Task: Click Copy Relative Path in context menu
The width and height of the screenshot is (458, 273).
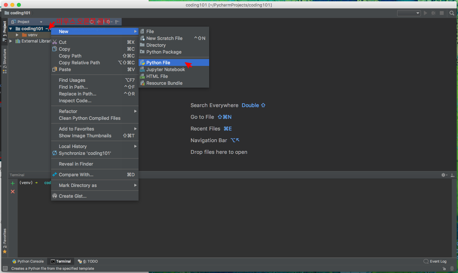Action: tap(79, 63)
